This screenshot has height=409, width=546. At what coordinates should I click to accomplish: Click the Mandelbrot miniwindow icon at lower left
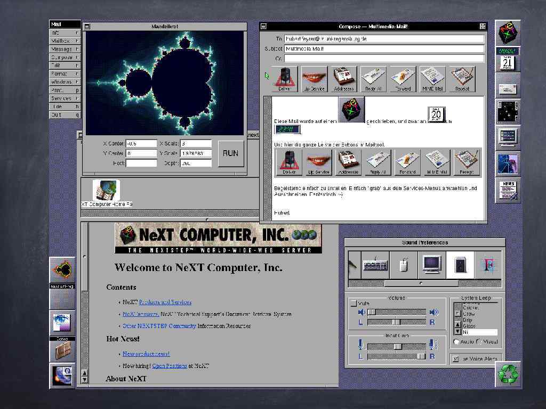(62, 270)
